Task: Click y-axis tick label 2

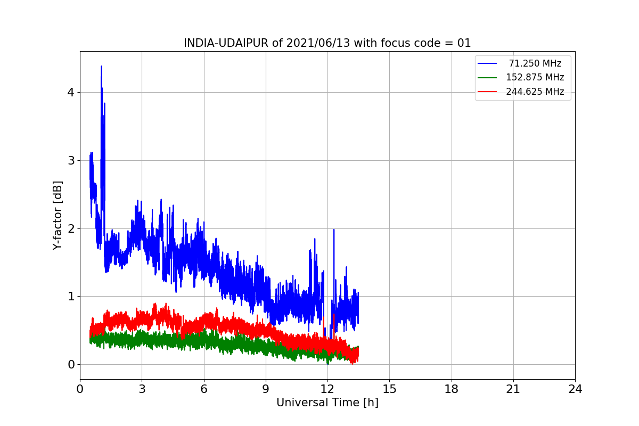Action: pos(70,228)
